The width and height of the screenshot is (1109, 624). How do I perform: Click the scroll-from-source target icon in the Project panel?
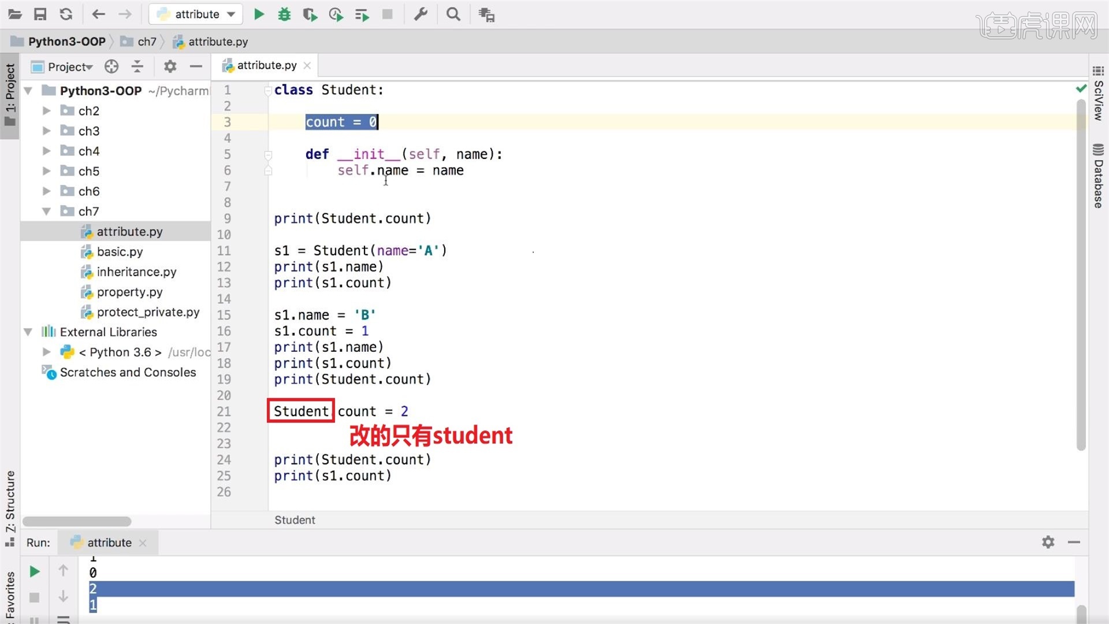click(x=111, y=66)
